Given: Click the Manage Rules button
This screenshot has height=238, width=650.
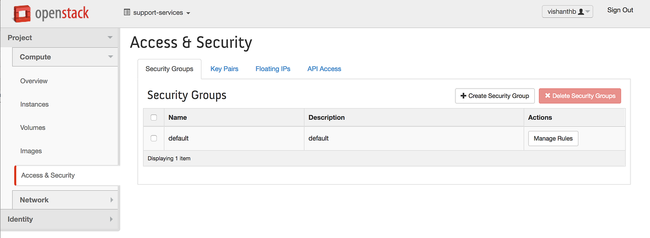Looking at the screenshot, I should (553, 138).
